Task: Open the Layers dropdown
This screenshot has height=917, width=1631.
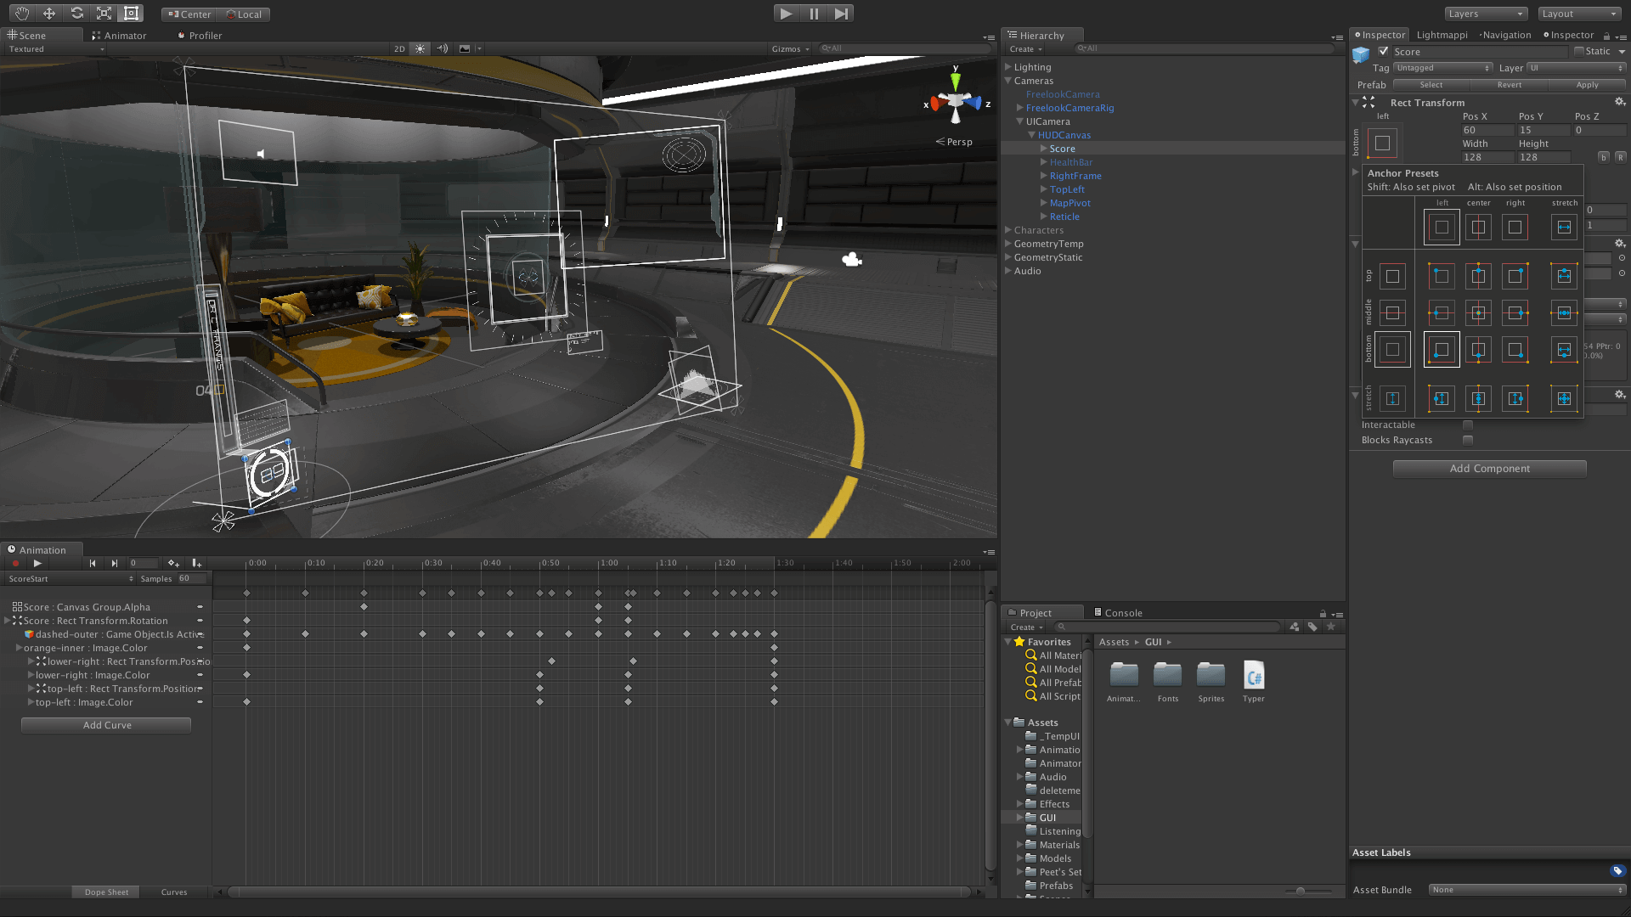Action: (x=1487, y=14)
